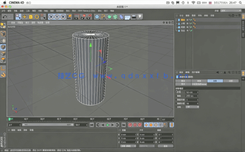245x152 pixels.
Task: Open the blue deformer objects icon
Action: pos(121,17)
